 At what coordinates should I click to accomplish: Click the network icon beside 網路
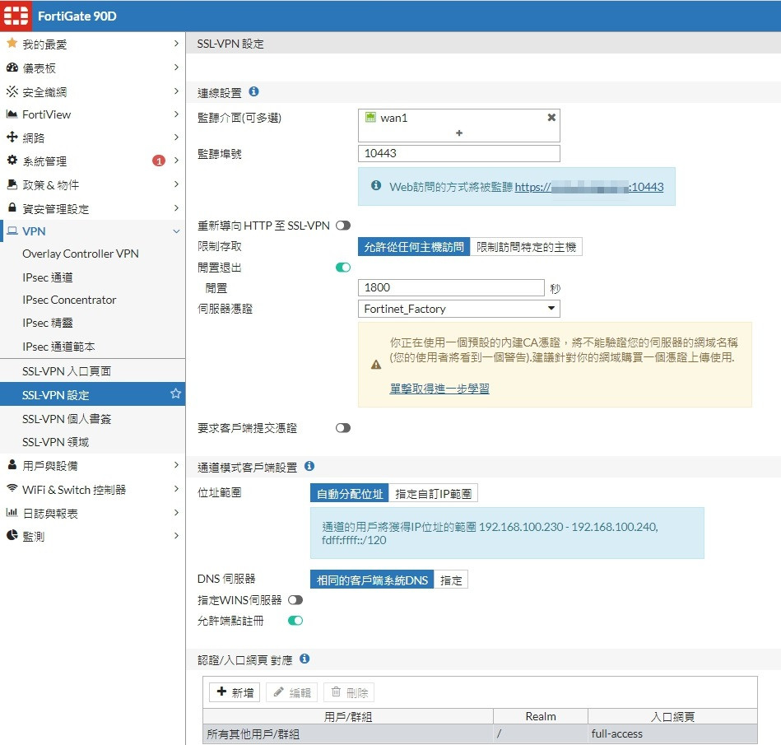pyautogui.click(x=12, y=137)
